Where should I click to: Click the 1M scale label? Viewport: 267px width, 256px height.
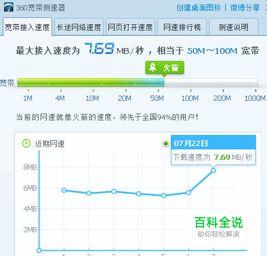point(28,98)
